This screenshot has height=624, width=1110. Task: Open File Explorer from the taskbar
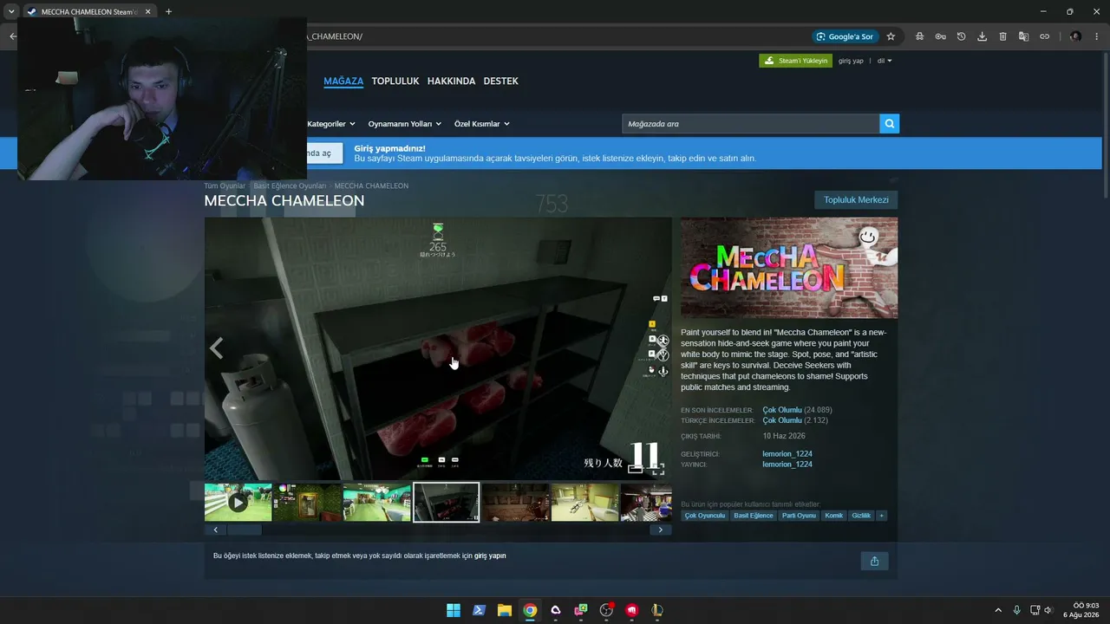504,610
